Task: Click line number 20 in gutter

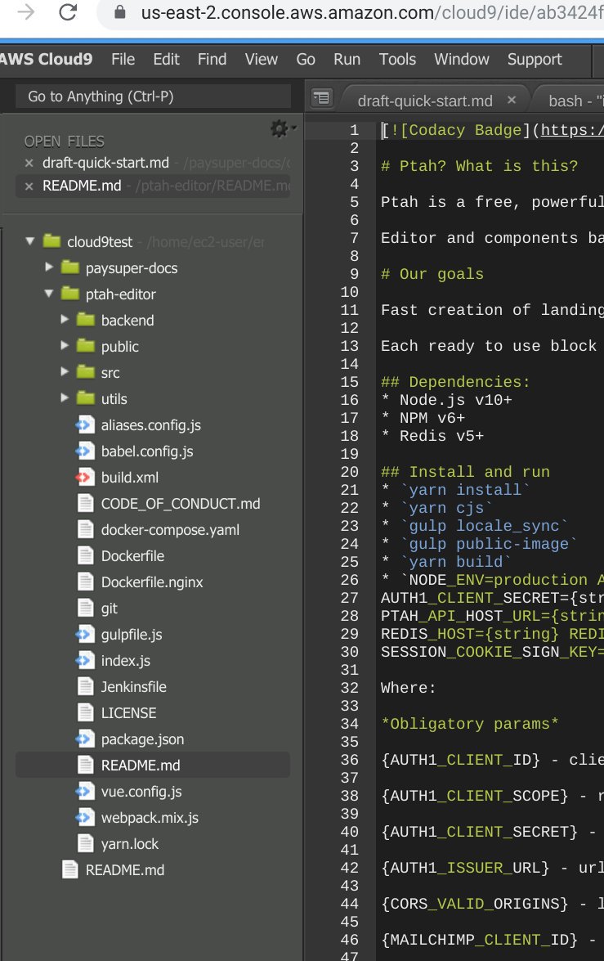Action: tap(349, 472)
